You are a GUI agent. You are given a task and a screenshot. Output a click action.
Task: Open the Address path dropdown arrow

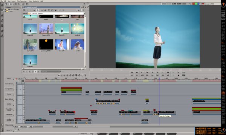click(84, 13)
